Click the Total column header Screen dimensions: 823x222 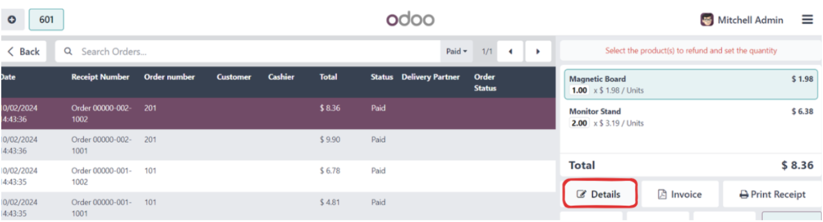328,77
